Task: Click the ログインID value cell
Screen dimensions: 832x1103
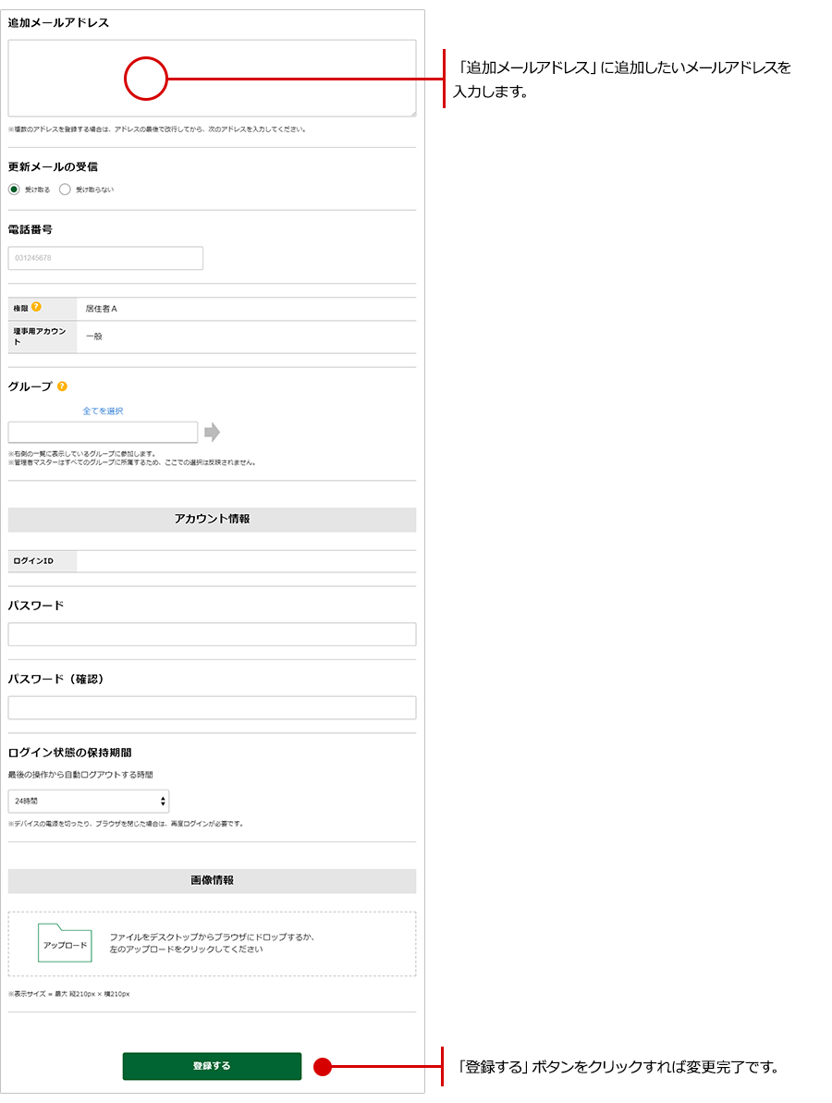Action: click(x=246, y=561)
